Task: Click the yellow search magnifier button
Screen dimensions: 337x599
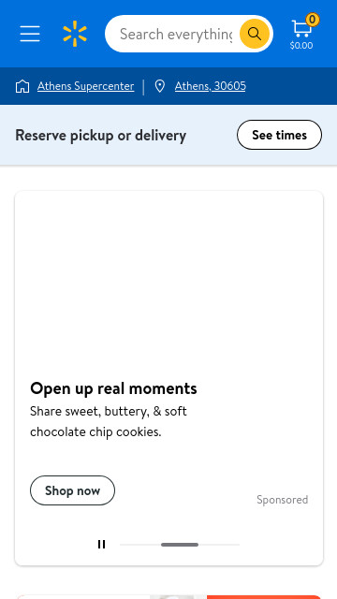Action: pos(255,34)
